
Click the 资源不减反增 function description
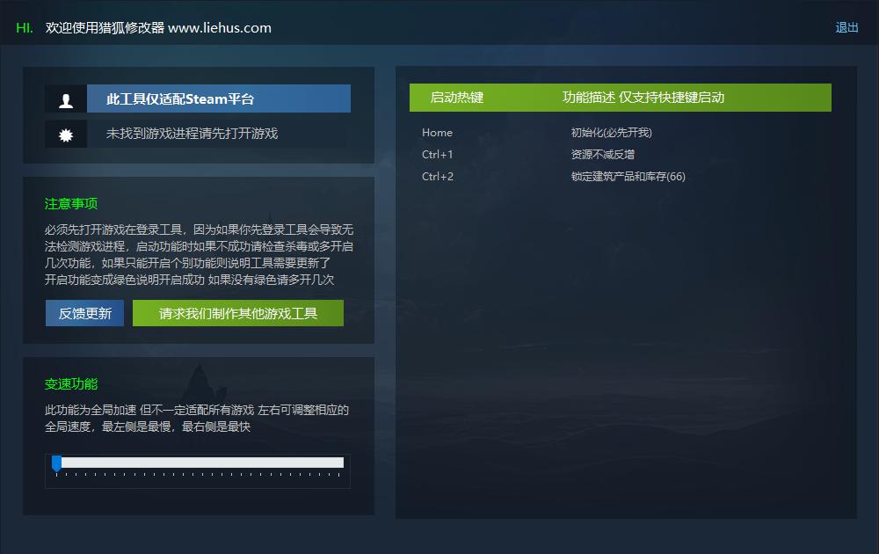pos(603,154)
